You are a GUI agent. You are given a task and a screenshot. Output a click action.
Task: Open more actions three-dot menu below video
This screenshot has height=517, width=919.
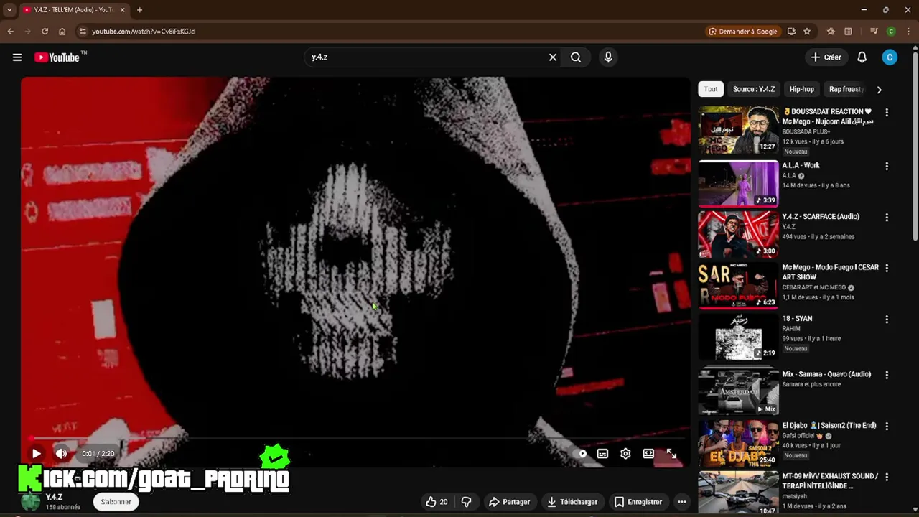(x=682, y=502)
